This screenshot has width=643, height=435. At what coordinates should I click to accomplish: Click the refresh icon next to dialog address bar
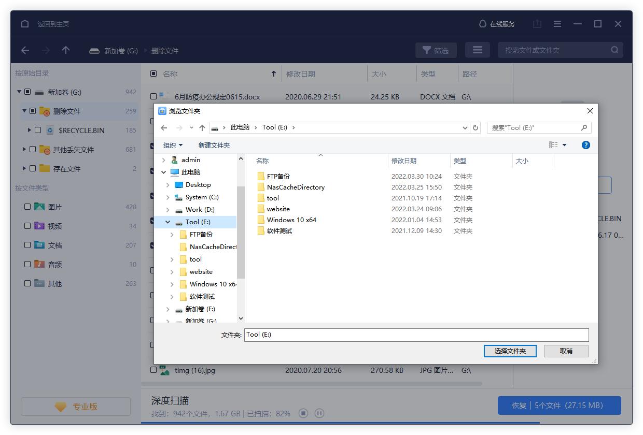(x=476, y=127)
